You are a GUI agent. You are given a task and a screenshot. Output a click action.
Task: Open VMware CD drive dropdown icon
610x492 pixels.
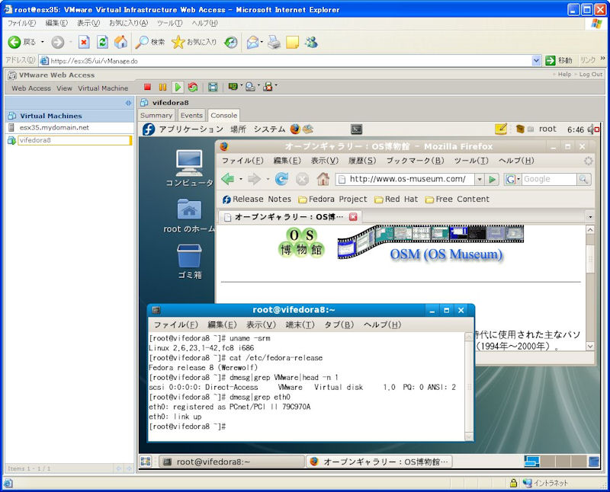(251, 87)
